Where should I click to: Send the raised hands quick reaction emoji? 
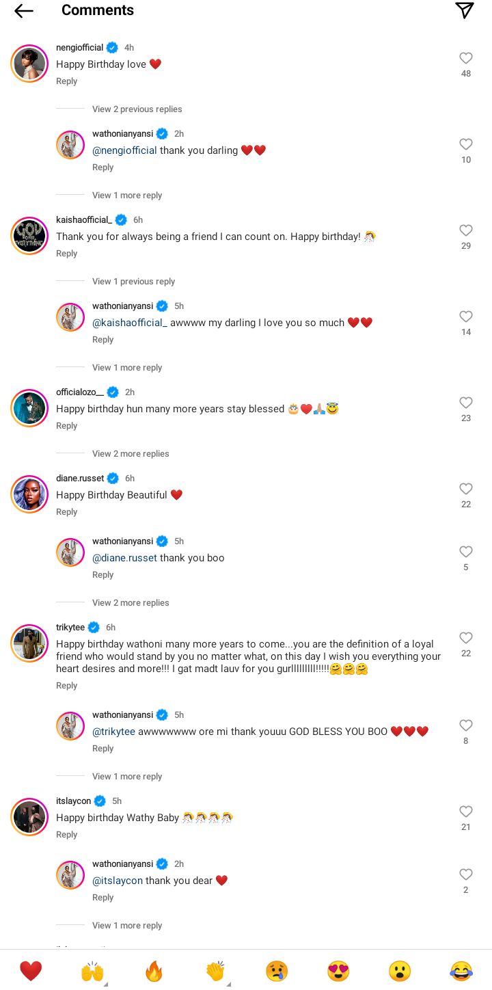tap(92, 971)
